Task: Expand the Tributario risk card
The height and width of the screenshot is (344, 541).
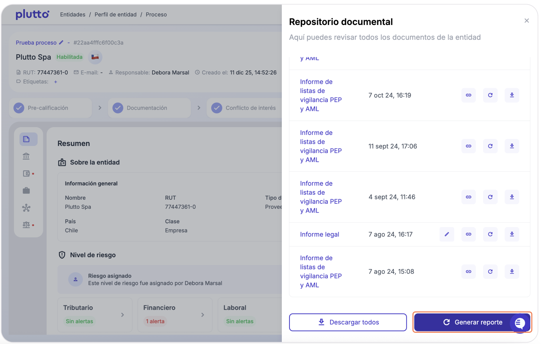Action: [122, 315]
